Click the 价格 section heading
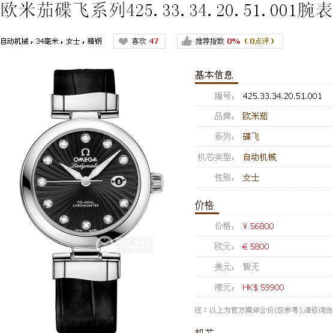Image resolution: width=333 pixels, height=333 pixels. (x=205, y=205)
